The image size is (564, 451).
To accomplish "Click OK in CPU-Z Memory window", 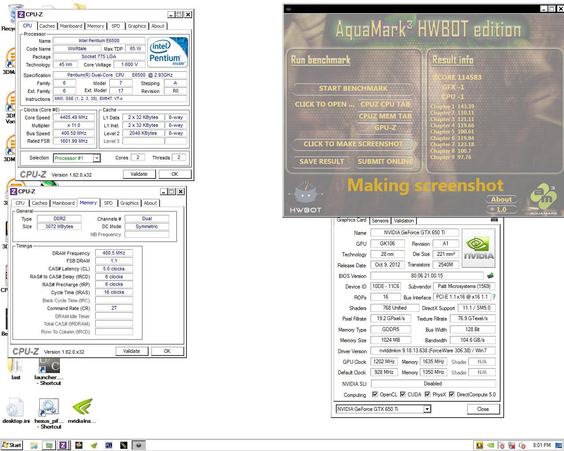I will pyautogui.click(x=167, y=351).
